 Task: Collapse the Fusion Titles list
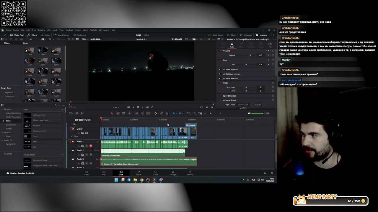(x=62, y=155)
